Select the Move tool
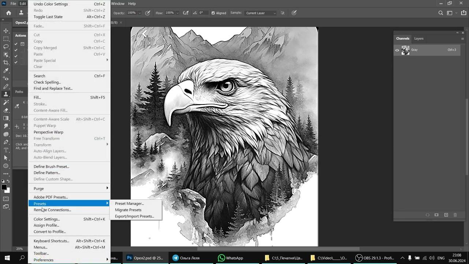Screen dimensions: 469x264 [6, 31]
